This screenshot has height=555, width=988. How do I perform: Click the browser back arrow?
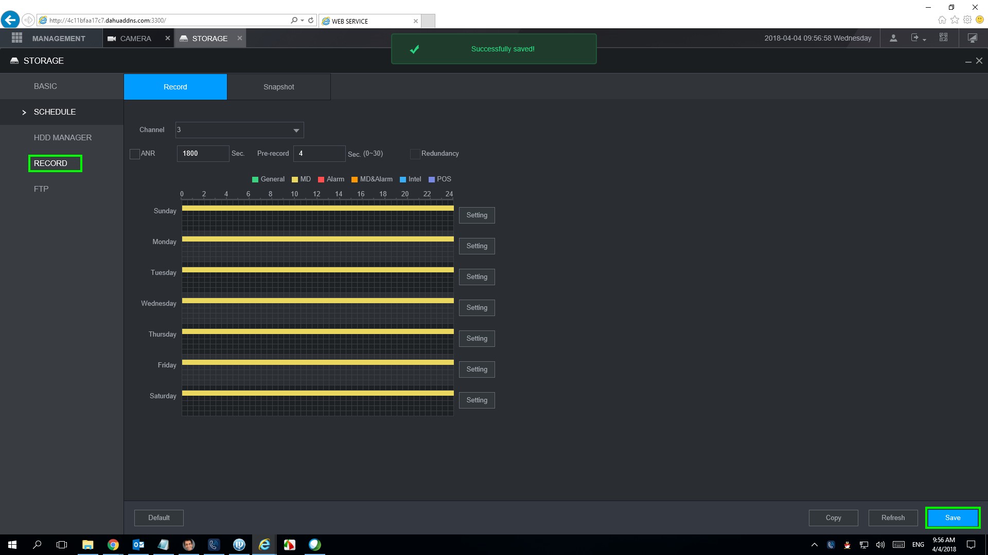click(10, 20)
